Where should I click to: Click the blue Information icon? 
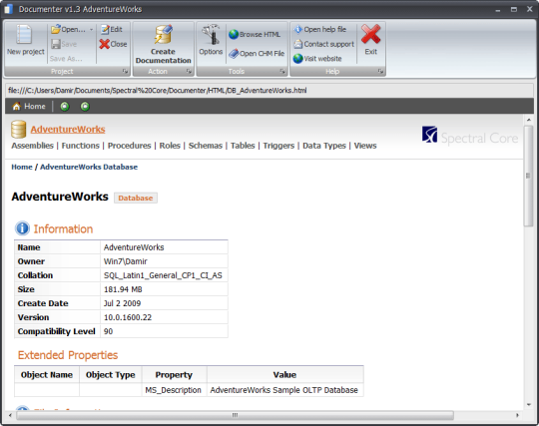22,228
